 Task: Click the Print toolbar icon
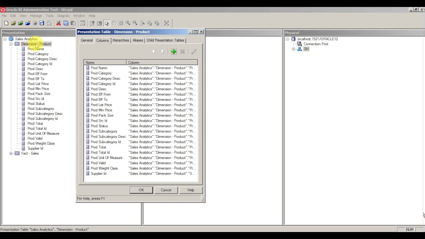point(49,23)
